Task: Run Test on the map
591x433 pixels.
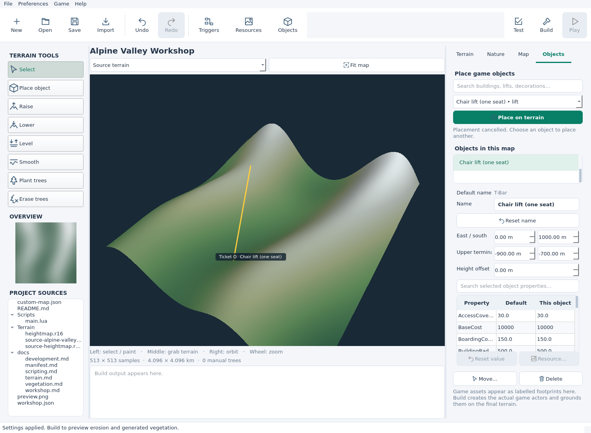Action: [519, 25]
